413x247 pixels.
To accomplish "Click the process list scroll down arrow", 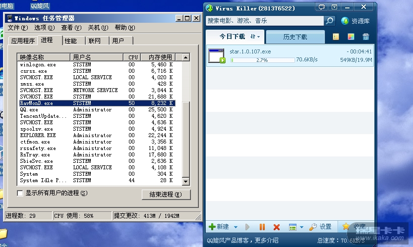I will 186,182.
